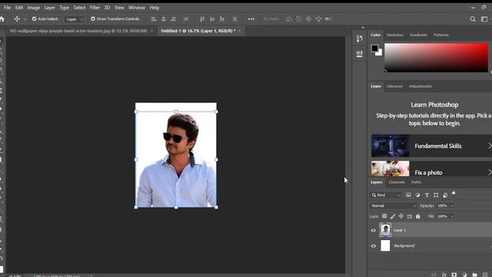Open the Filter menu
The height and width of the screenshot is (277, 492).
(95, 8)
